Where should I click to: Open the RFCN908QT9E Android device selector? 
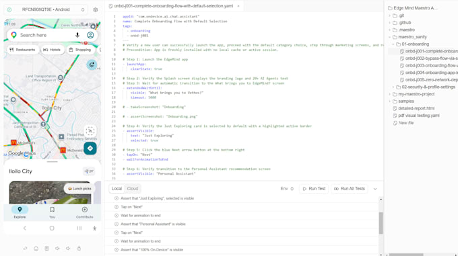tap(46, 9)
